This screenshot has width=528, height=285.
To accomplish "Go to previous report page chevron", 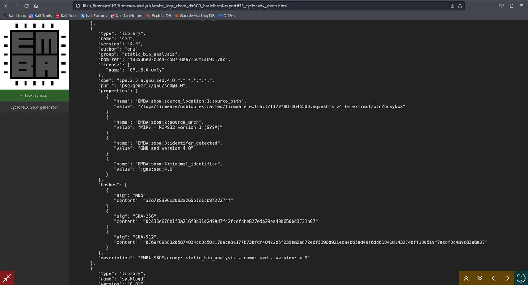I will coord(493,278).
